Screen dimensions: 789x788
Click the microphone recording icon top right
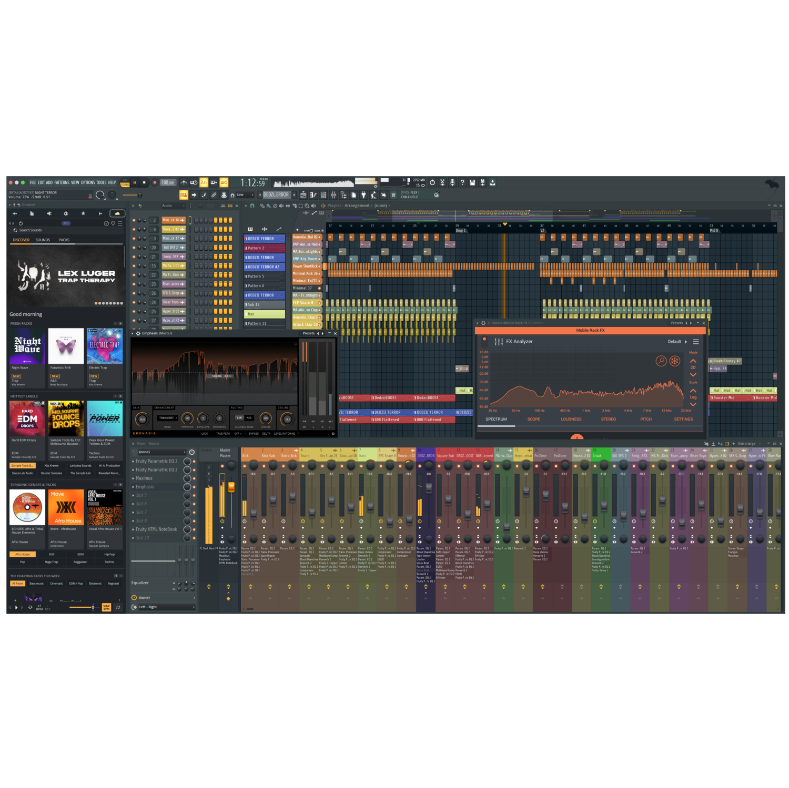coord(452,182)
